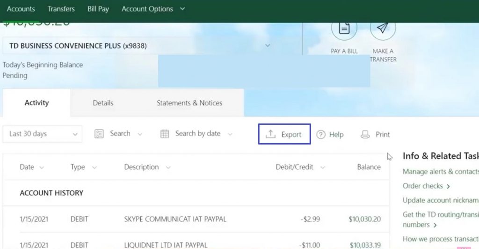479x249 pixels.
Task: Open the Accounts menu item
Action: (x=21, y=9)
